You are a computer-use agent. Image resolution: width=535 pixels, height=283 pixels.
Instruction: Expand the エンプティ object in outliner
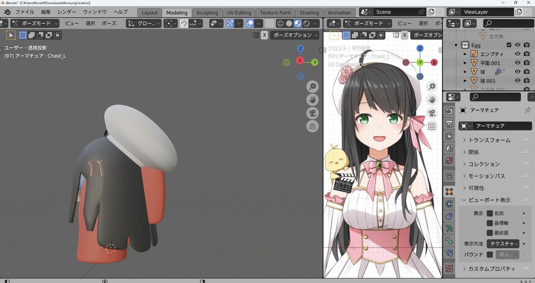point(465,54)
